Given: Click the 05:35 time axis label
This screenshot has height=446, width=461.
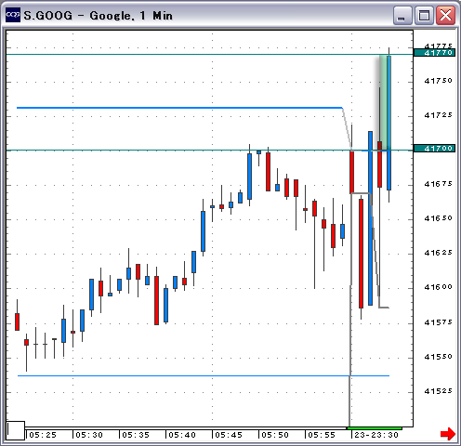Looking at the screenshot, I should click(136, 435).
